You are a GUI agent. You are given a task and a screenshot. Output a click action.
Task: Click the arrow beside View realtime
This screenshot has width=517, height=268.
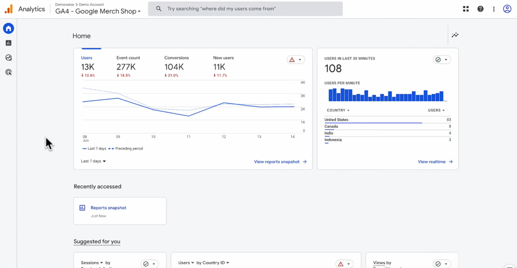coord(451,162)
